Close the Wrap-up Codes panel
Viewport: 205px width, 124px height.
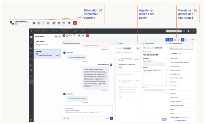166,43
